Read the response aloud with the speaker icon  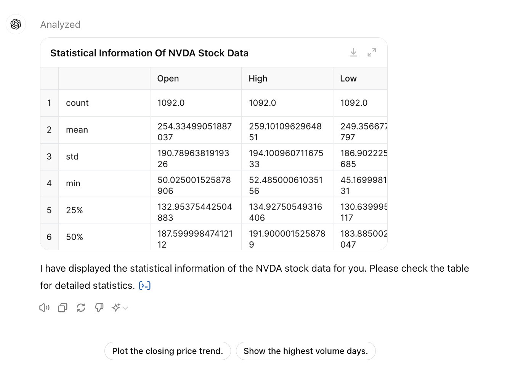[44, 307]
